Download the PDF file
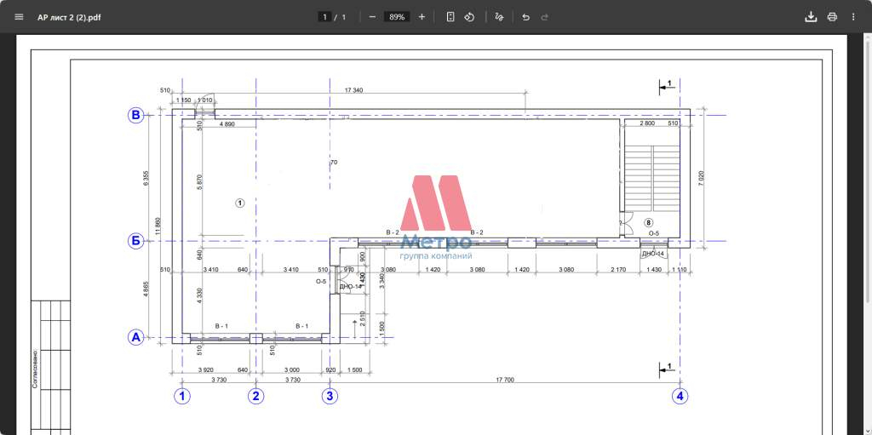Viewport: 872px width, 435px height. [x=811, y=17]
